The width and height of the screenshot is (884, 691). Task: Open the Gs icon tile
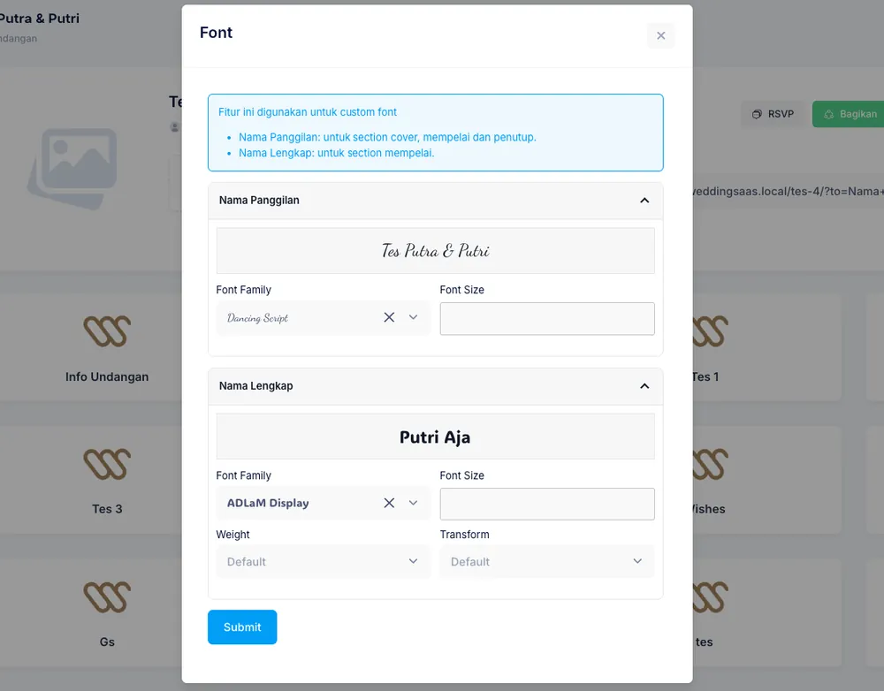(x=107, y=613)
